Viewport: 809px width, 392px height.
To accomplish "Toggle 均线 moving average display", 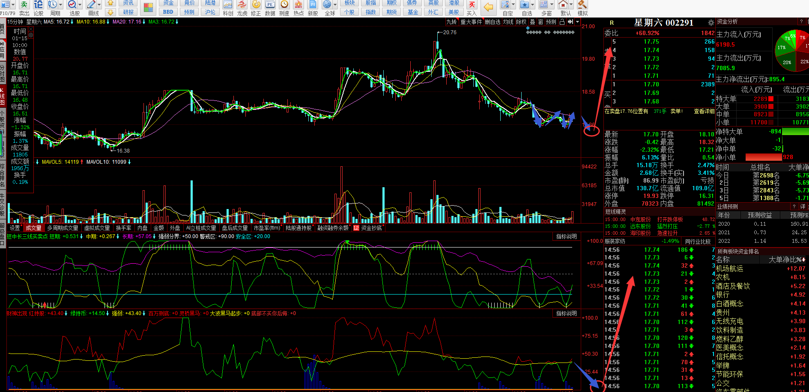I will coord(508,22).
